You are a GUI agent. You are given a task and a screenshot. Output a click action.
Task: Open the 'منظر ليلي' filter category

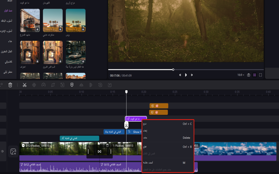pos(8,72)
